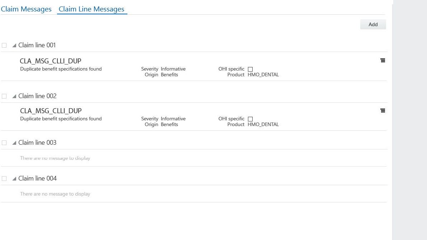Click Benefits origin value in Claim line 002
The width and height of the screenshot is (427, 240).
169,125
